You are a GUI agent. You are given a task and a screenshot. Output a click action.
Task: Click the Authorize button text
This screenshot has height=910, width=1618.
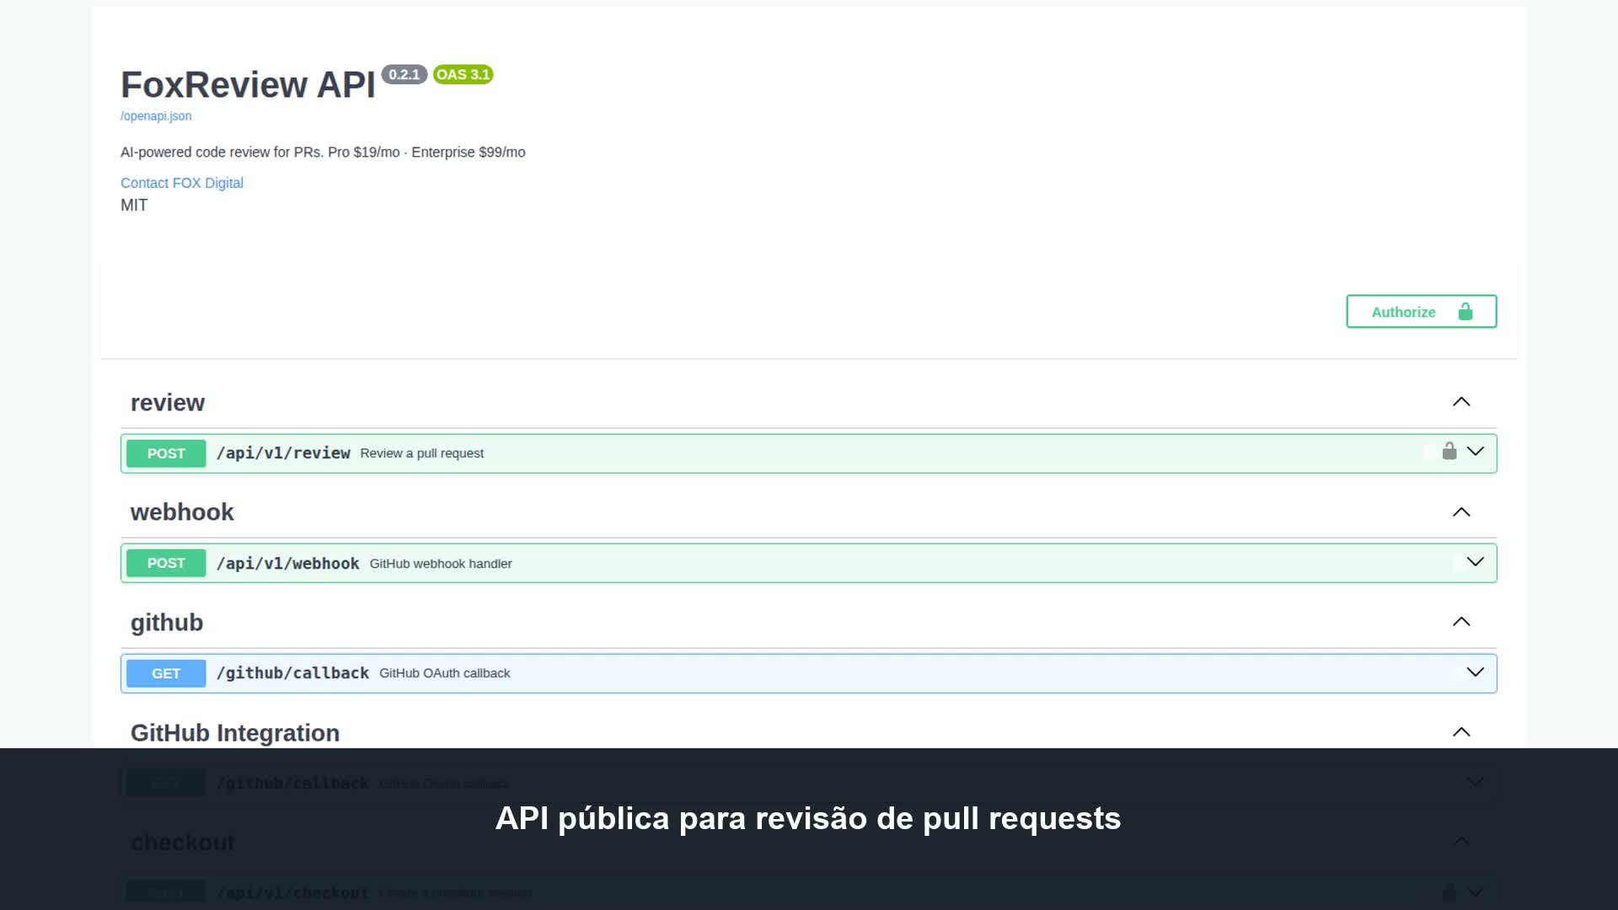(1403, 312)
